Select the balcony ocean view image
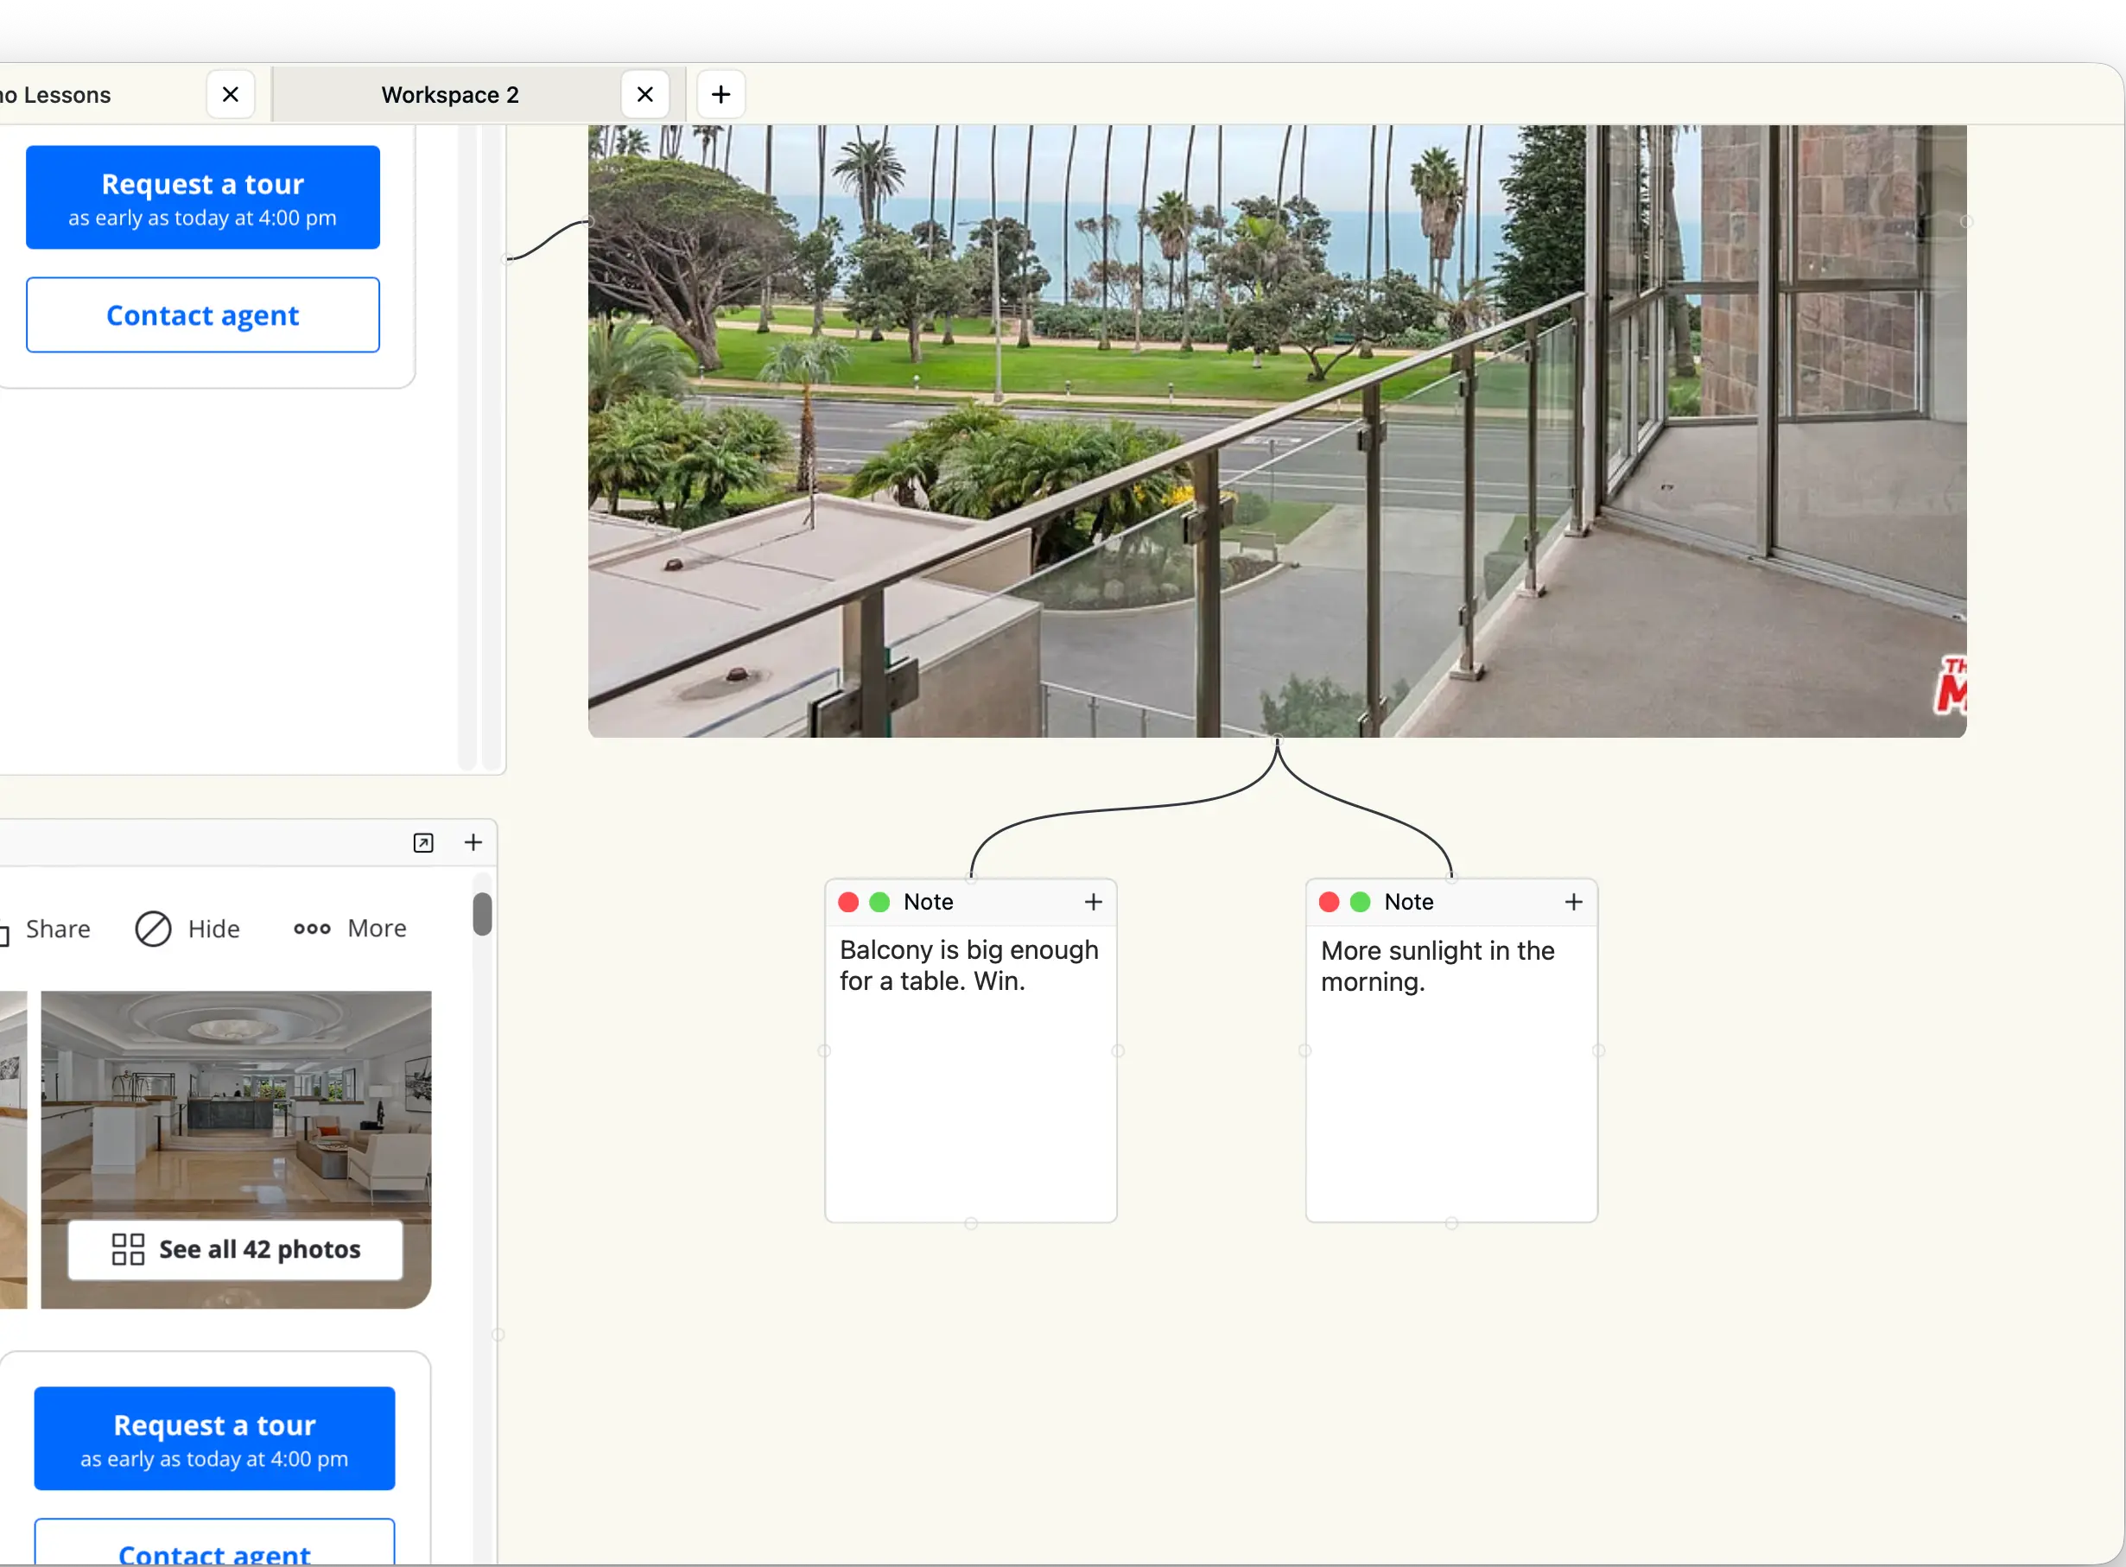This screenshot has width=2126, height=1567. (x=1277, y=432)
